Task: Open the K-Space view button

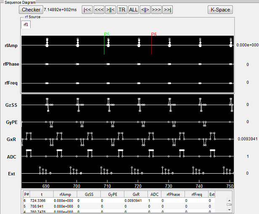Action: [x=220, y=10]
